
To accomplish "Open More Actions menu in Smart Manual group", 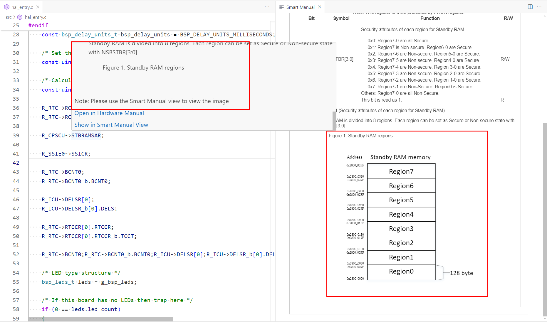I will pos(539,7).
